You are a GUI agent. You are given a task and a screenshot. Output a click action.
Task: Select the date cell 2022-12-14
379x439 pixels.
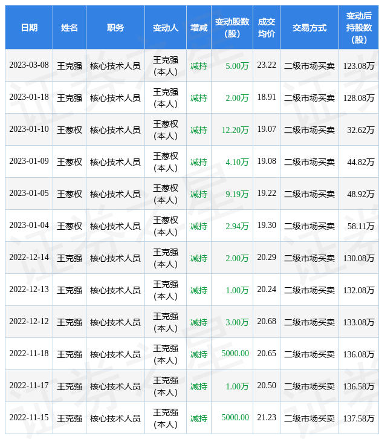[x=29, y=258]
